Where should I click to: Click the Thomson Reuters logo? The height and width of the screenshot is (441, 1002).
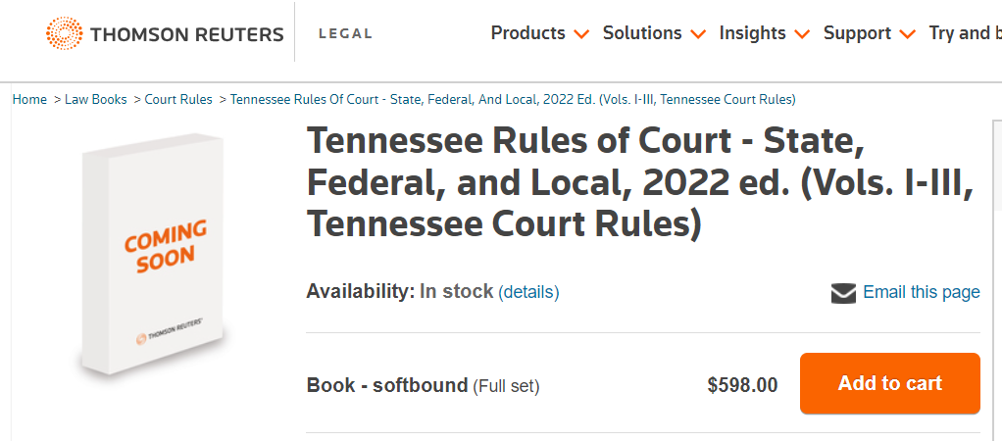pyautogui.click(x=165, y=33)
